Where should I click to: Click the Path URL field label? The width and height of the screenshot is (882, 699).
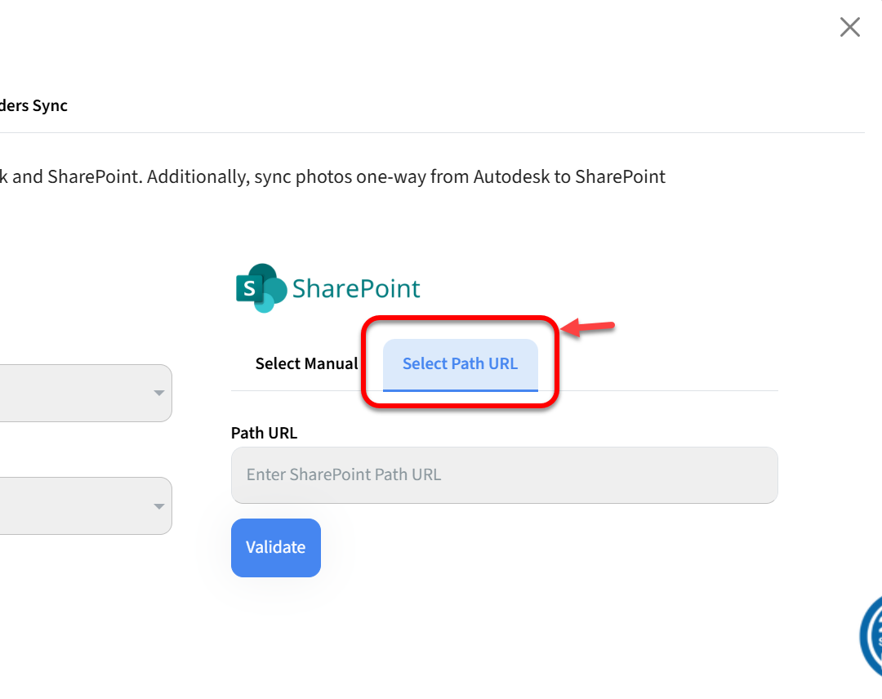click(x=264, y=434)
